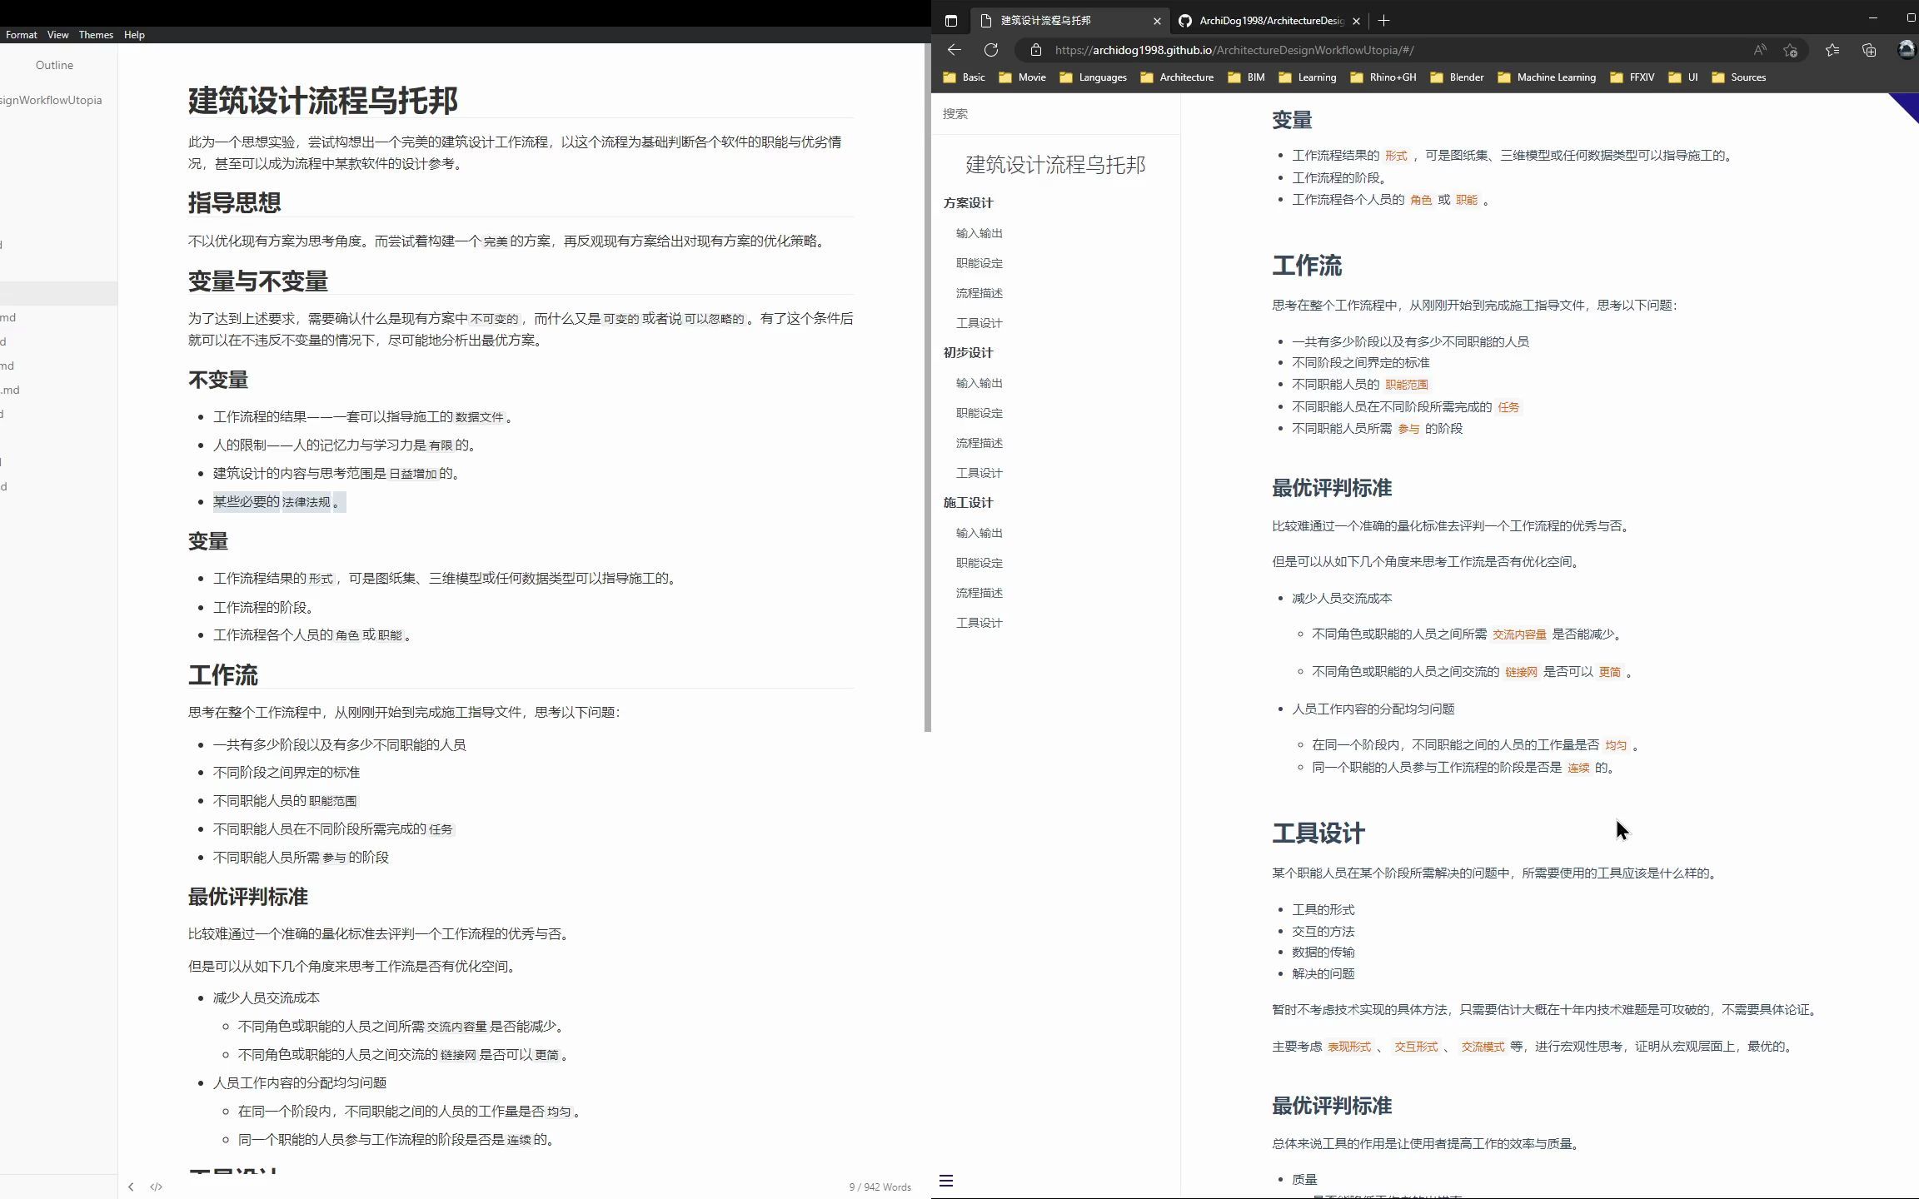Open the browser profile avatar
The width and height of the screenshot is (1919, 1199).
point(1907,50)
